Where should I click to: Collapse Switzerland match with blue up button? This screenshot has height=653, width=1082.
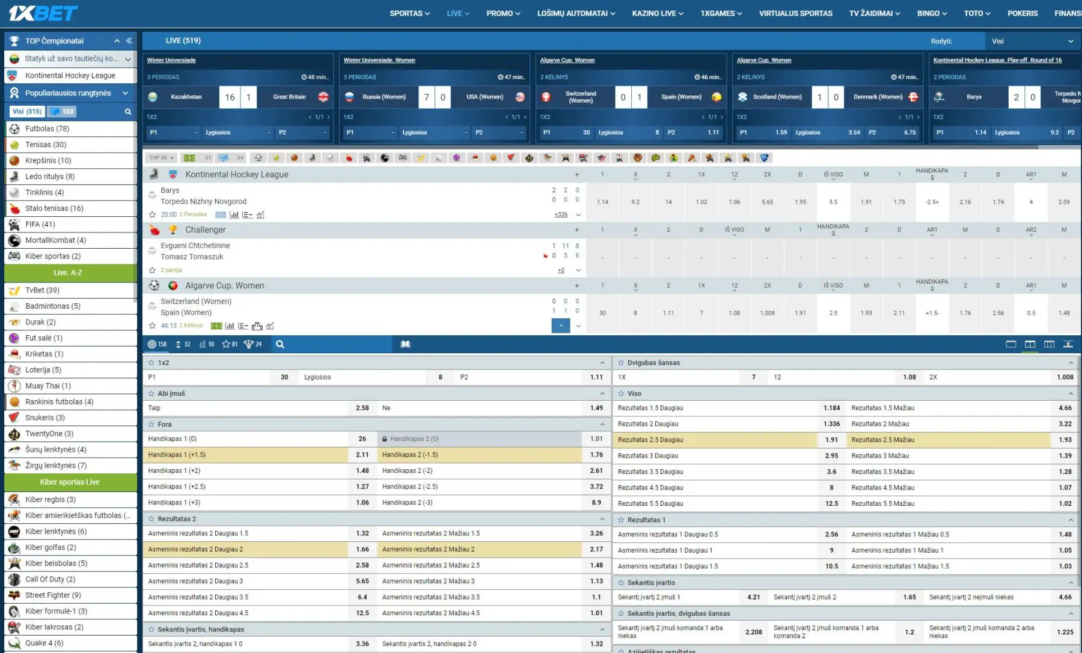tap(560, 326)
